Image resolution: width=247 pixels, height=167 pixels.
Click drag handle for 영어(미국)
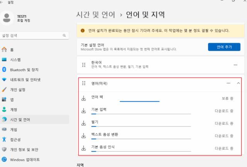[x=84, y=83]
